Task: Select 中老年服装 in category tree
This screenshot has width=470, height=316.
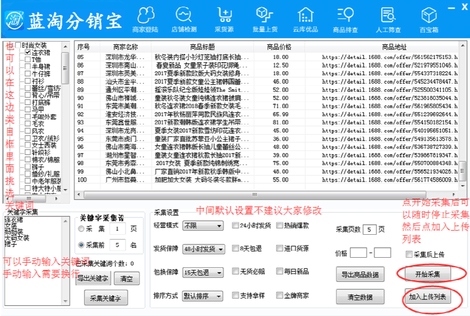Action: 46,181
